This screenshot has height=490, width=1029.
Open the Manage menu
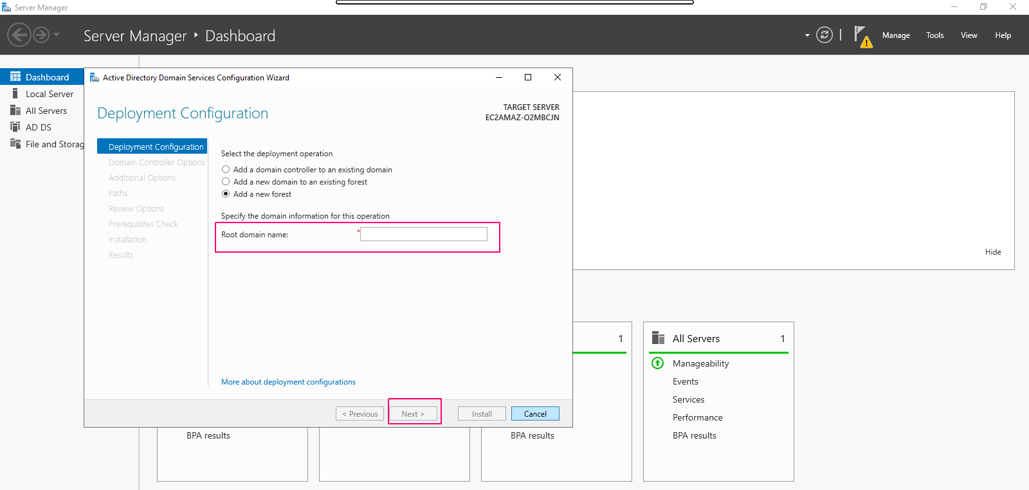896,35
